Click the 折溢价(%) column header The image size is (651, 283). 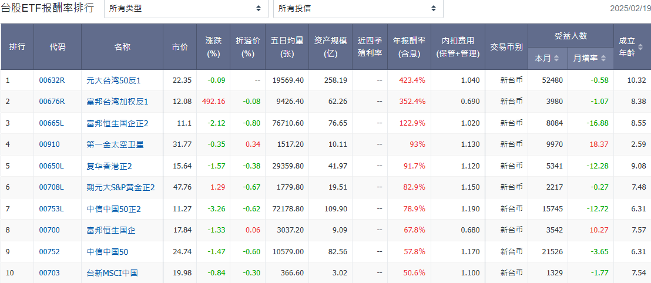pos(247,47)
